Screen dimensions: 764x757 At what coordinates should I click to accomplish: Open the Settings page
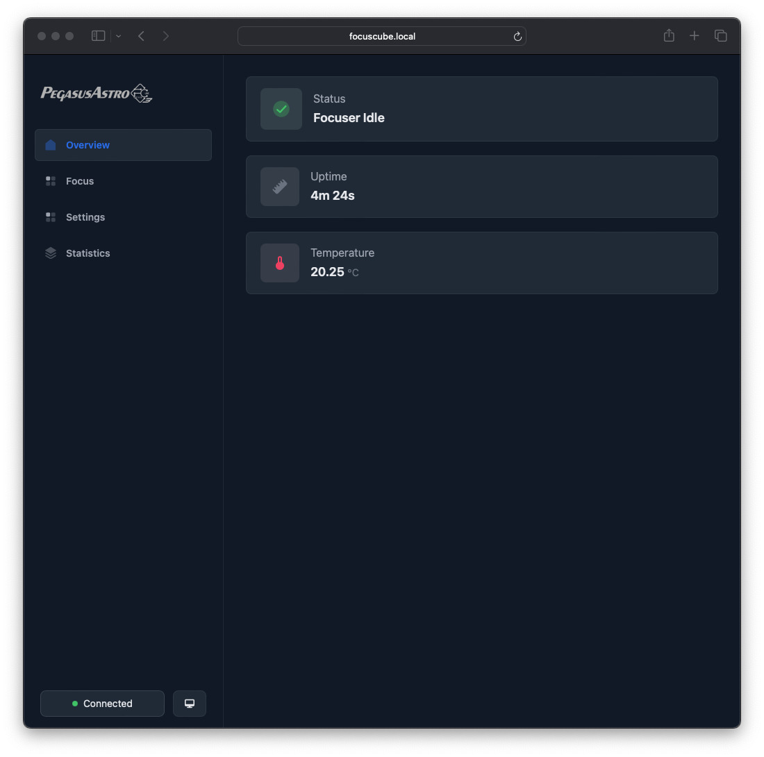pyautogui.click(x=123, y=217)
